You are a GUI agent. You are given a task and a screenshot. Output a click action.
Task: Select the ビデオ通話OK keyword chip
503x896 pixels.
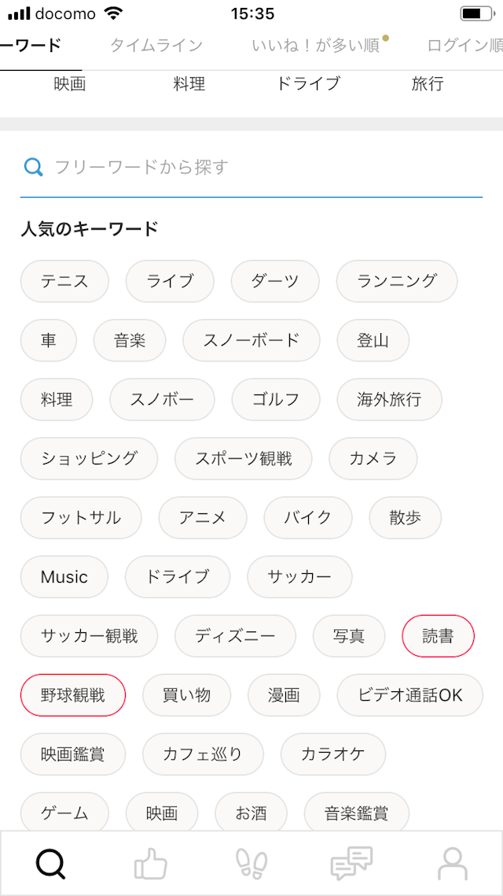409,694
